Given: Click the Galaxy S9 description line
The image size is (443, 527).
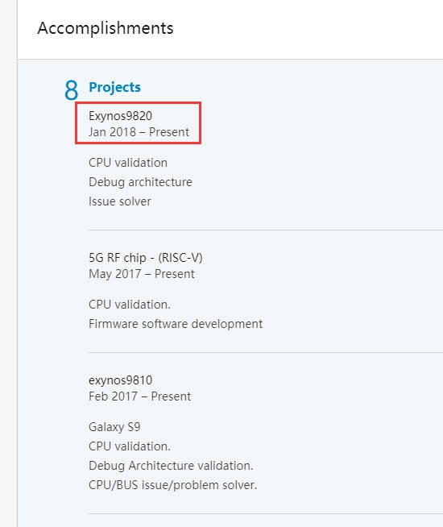Looking at the screenshot, I should [114, 427].
